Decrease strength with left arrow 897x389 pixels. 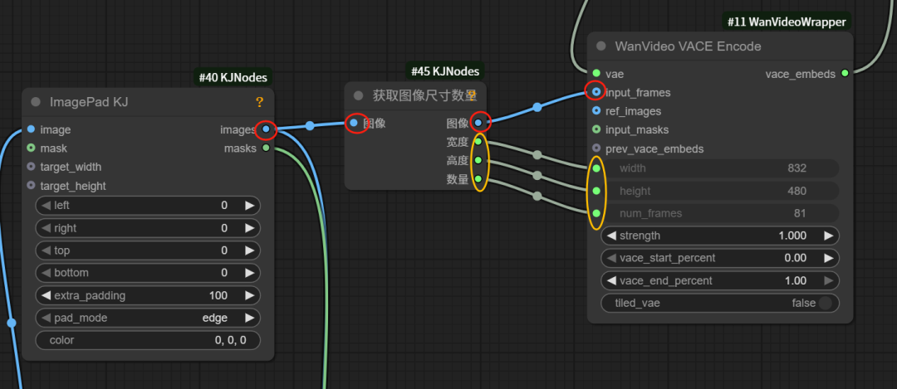coord(611,236)
